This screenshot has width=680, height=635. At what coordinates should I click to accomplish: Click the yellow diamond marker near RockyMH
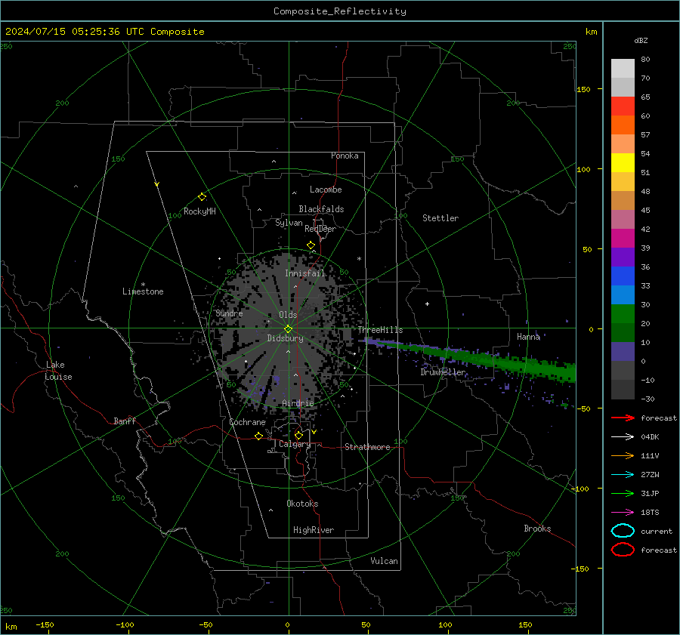(x=202, y=197)
